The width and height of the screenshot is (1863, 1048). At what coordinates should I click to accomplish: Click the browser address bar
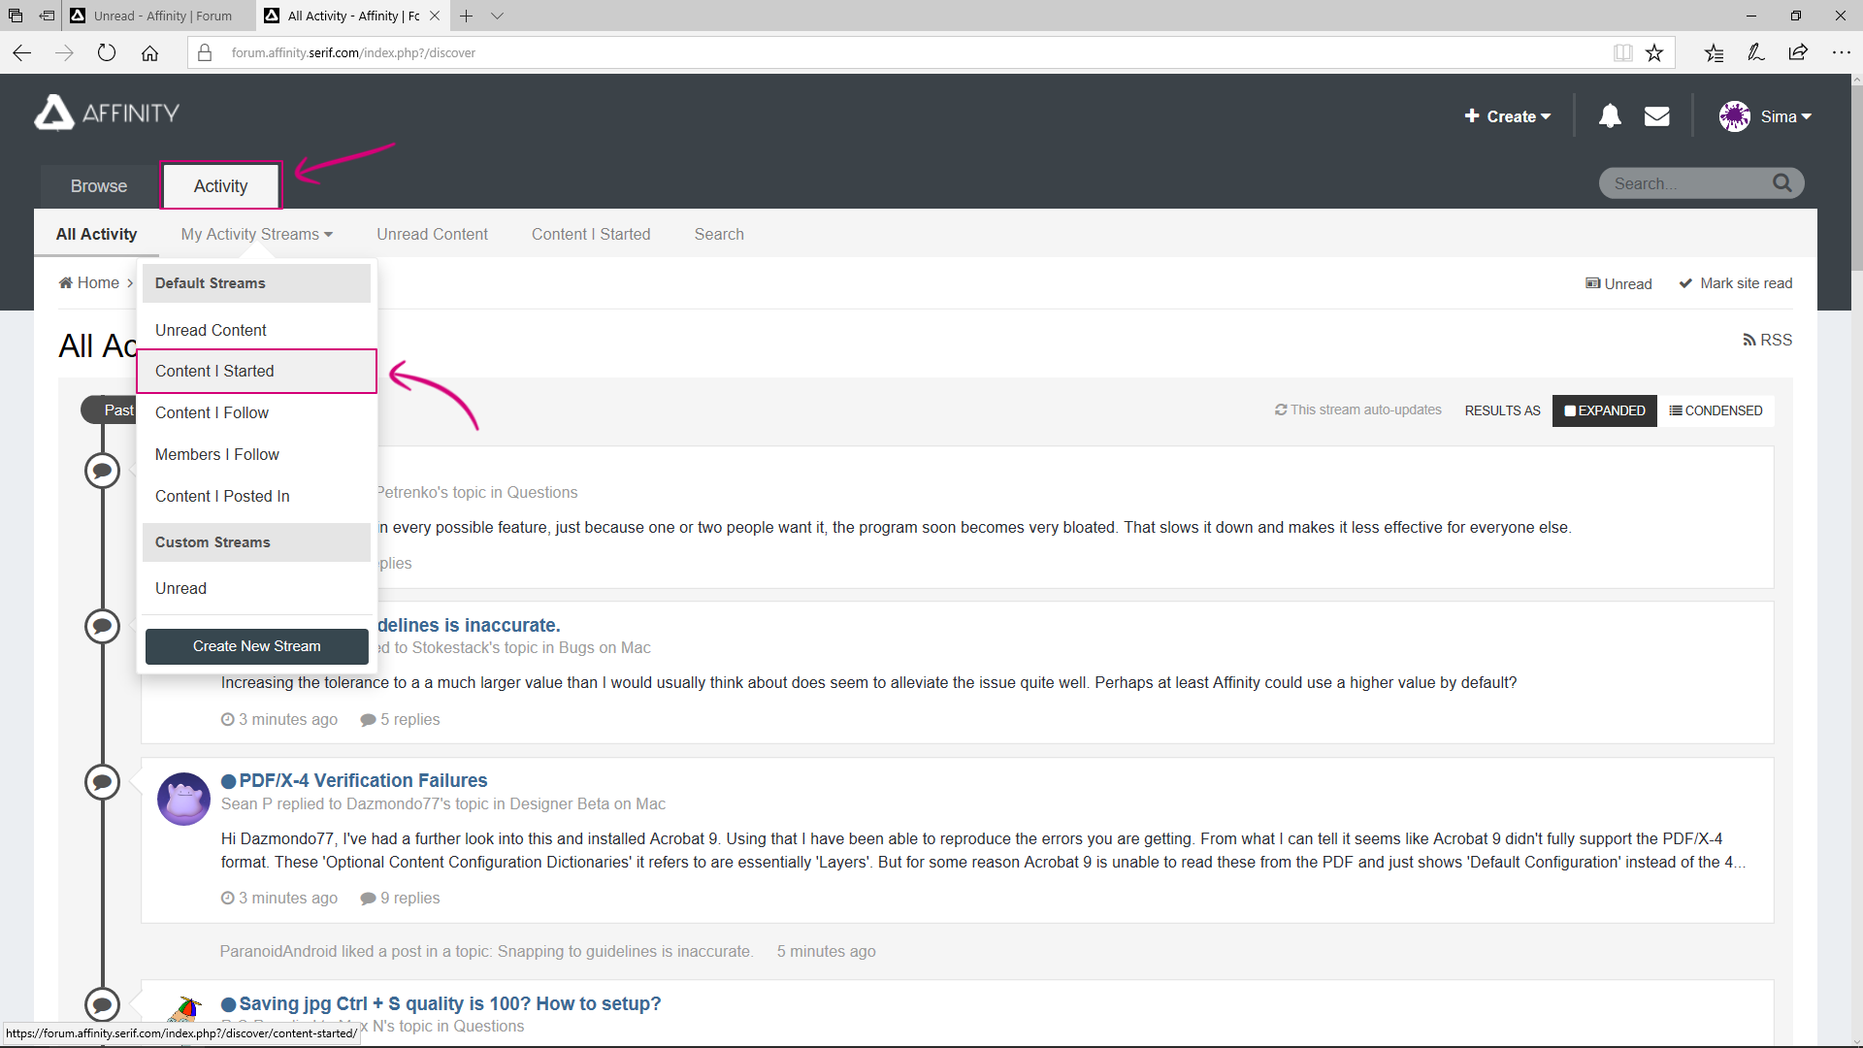coord(912,52)
